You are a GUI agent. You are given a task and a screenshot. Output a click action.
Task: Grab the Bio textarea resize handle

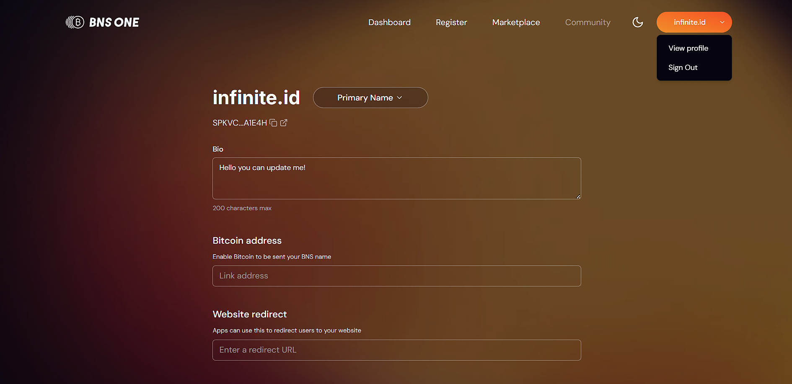coord(578,196)
